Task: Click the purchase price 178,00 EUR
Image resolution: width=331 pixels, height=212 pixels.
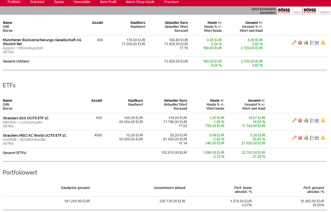Action: tap(136, 40)
